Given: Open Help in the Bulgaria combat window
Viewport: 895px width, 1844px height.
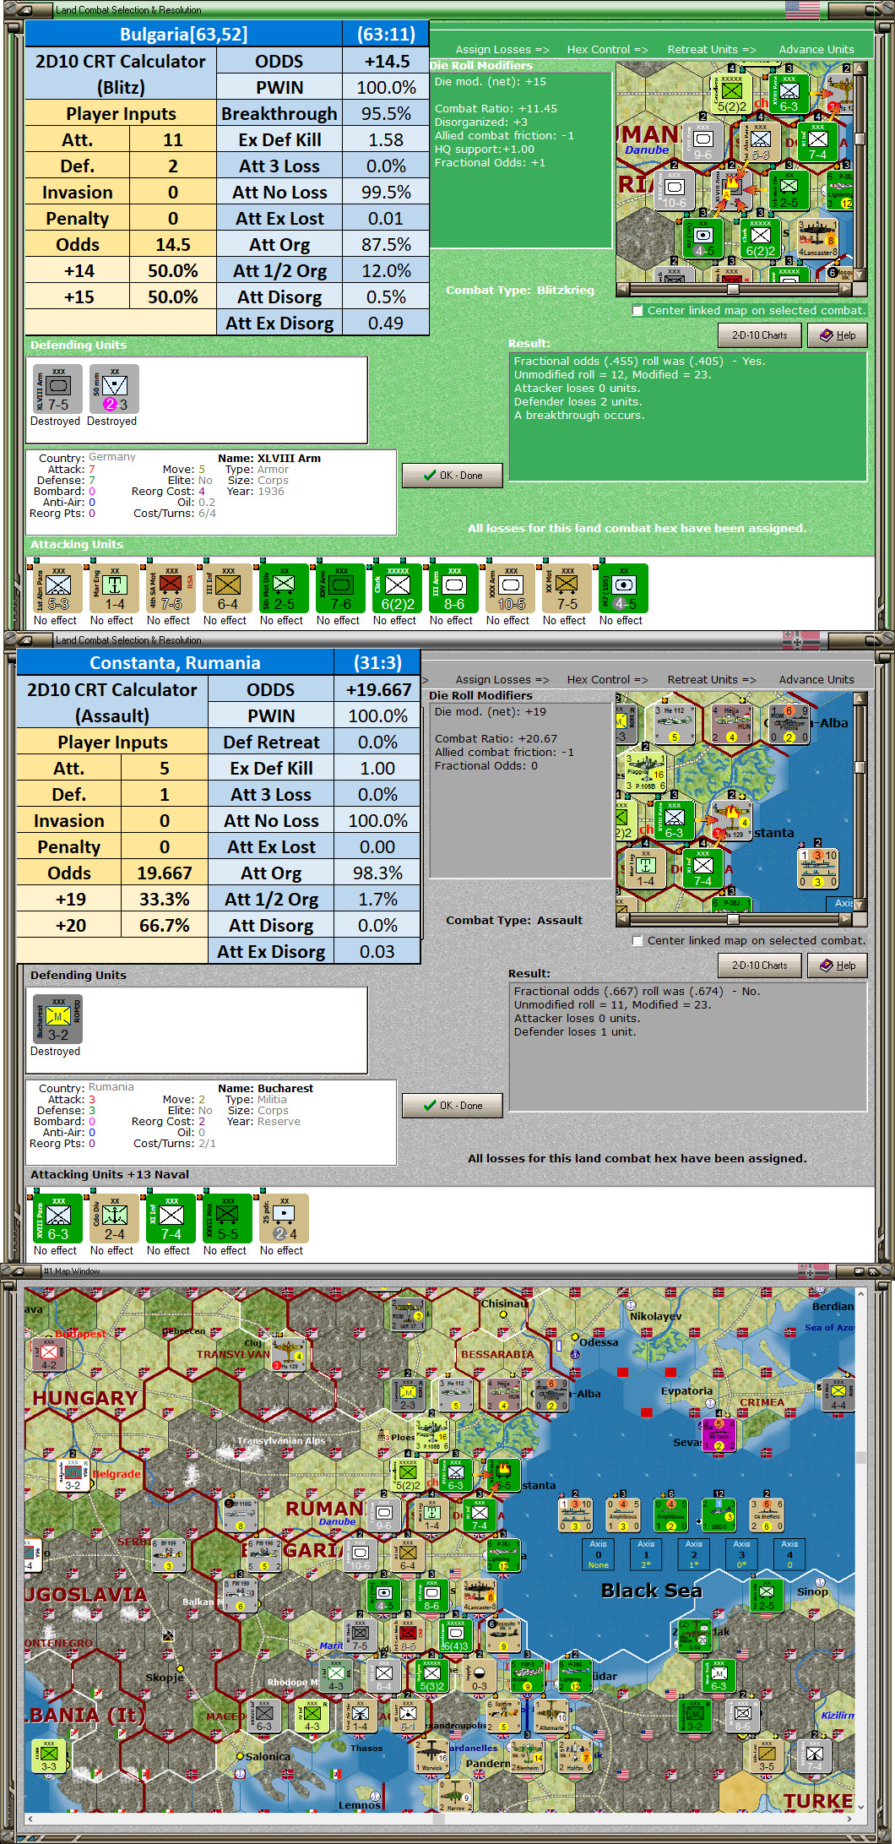Looking at the screenshot, I should 838,335.
